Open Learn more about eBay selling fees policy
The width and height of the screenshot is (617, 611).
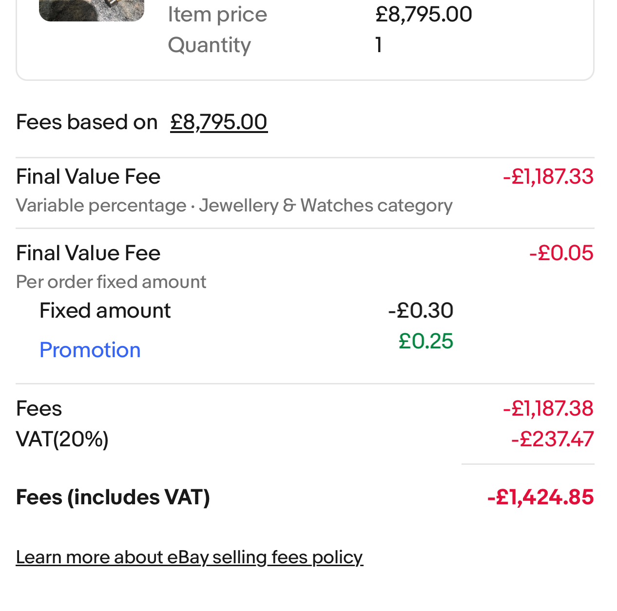[189, 557]
